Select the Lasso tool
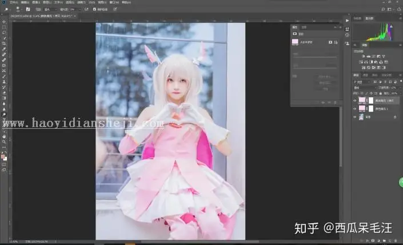This screenshot has width=403, height=245. point(4,33)
